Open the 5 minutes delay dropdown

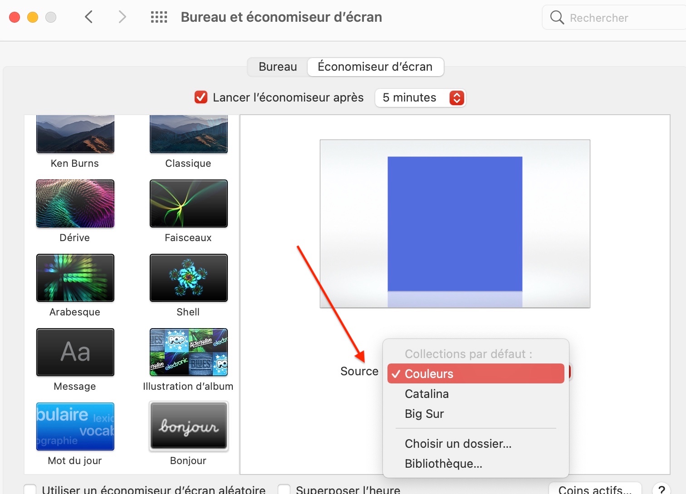pyautogui.click(x=420, y=97)
